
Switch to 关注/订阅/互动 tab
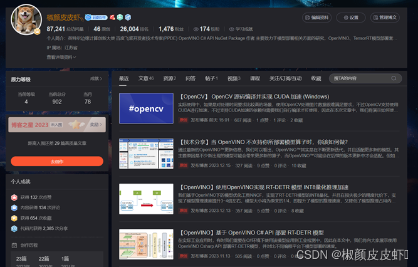point(285,78)
